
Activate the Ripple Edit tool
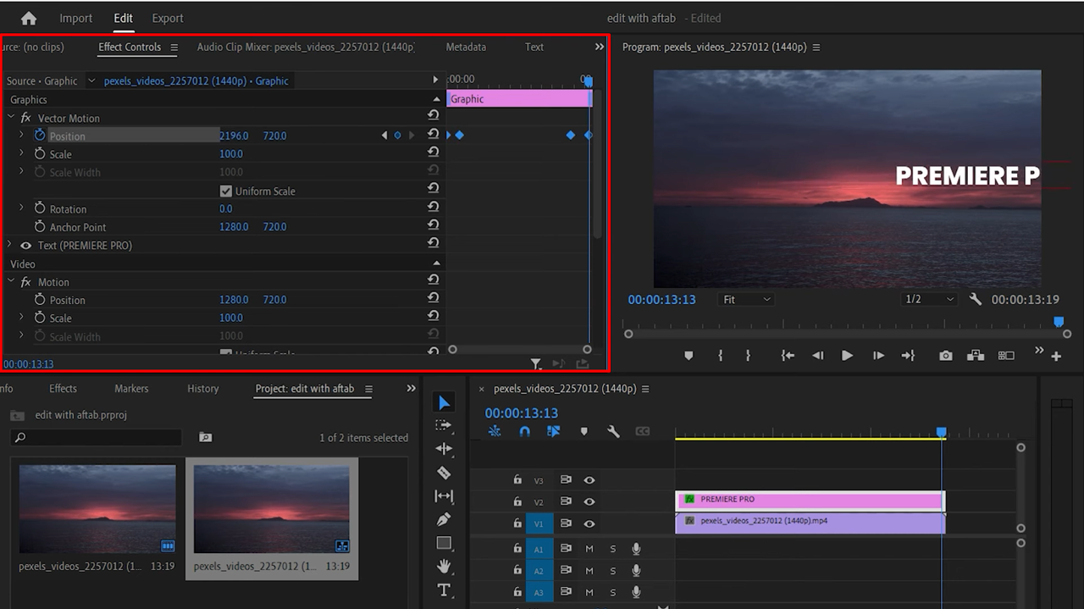click(x=444, y=449)
